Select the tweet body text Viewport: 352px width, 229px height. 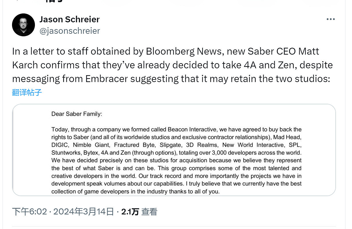[172, 65]
